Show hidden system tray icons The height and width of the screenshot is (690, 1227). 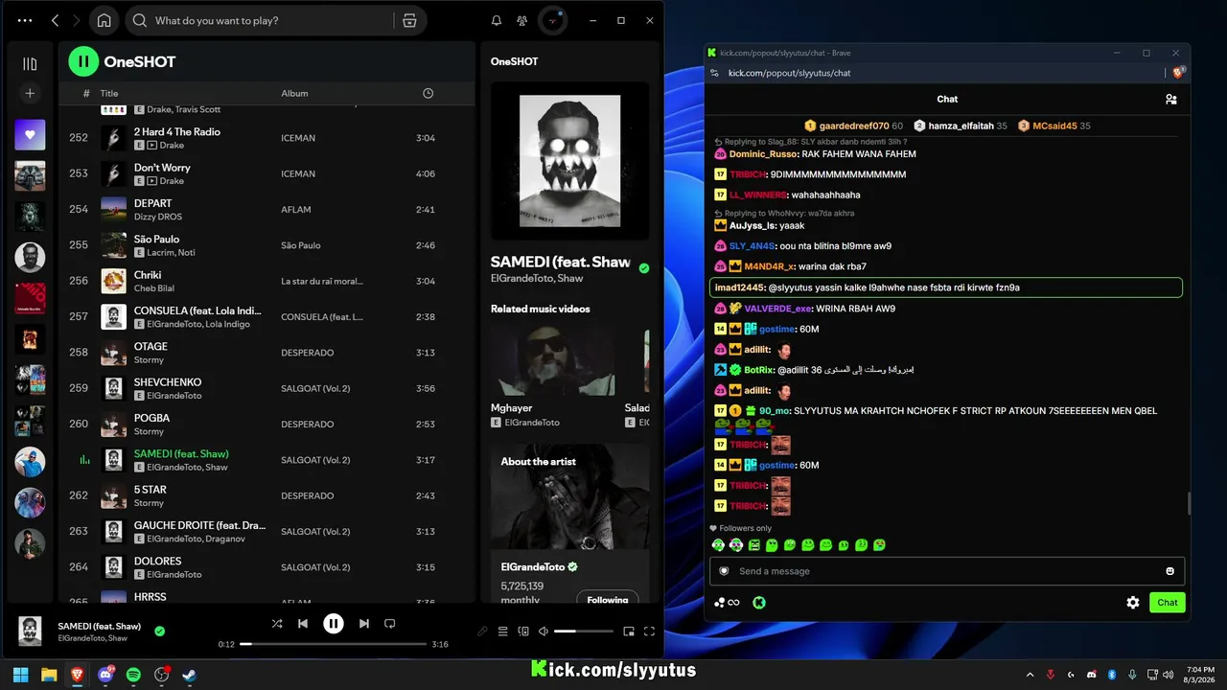1030,675
